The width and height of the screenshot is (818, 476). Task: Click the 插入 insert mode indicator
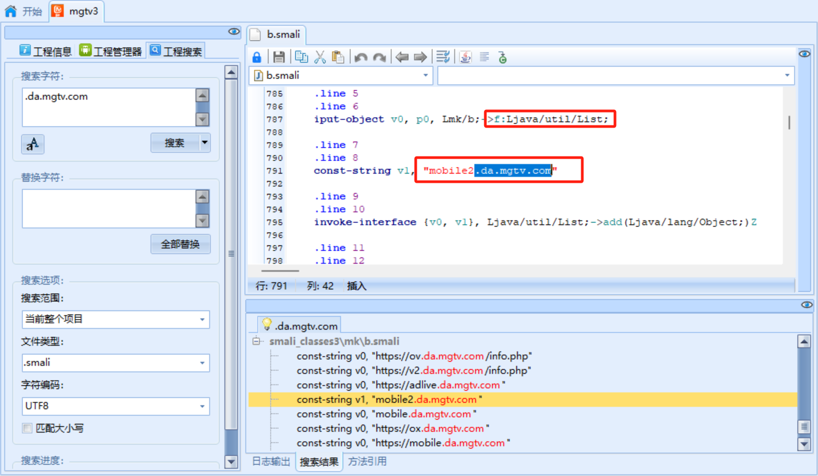click(357, 286)
